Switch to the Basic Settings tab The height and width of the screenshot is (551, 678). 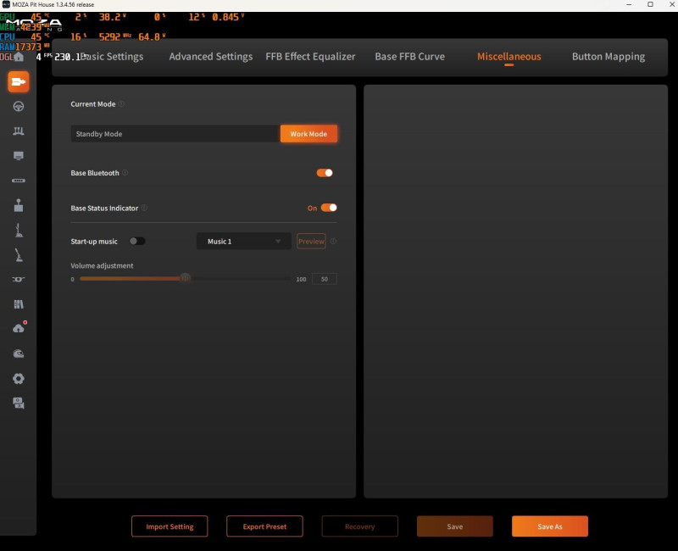click(x=114, y=57)
